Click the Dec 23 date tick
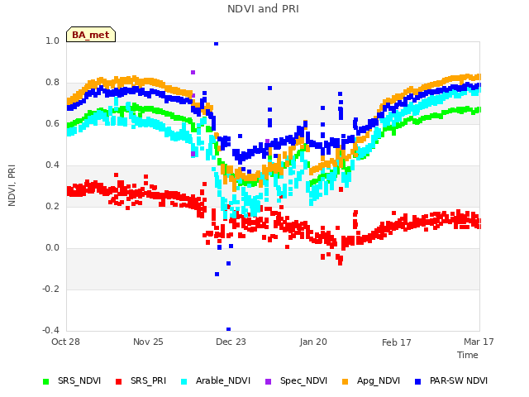529x397 pixels. (x=231, y=342)
